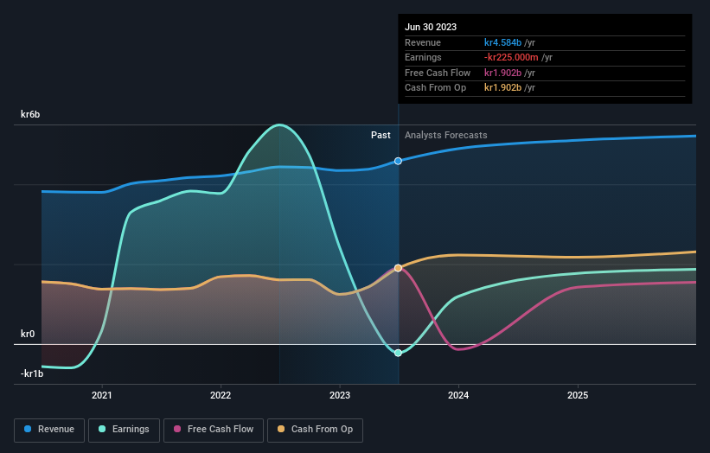Click the kr4.584b revenue value in tooltip

coord(502,42)
